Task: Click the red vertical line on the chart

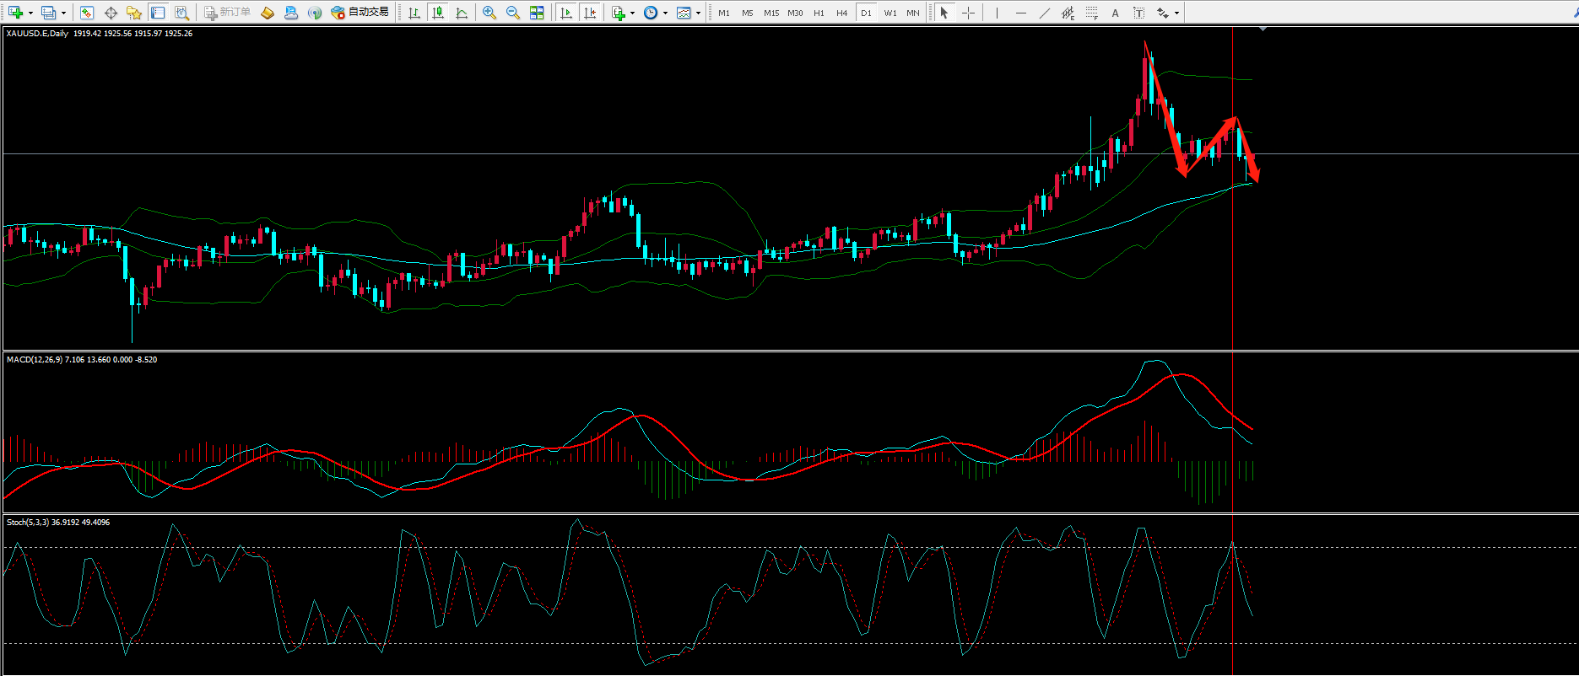Action: 1232,253
